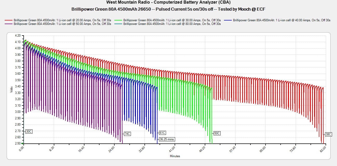Click the 36.25 mins time label
The image size is (337, 166).
click(167, 139)
